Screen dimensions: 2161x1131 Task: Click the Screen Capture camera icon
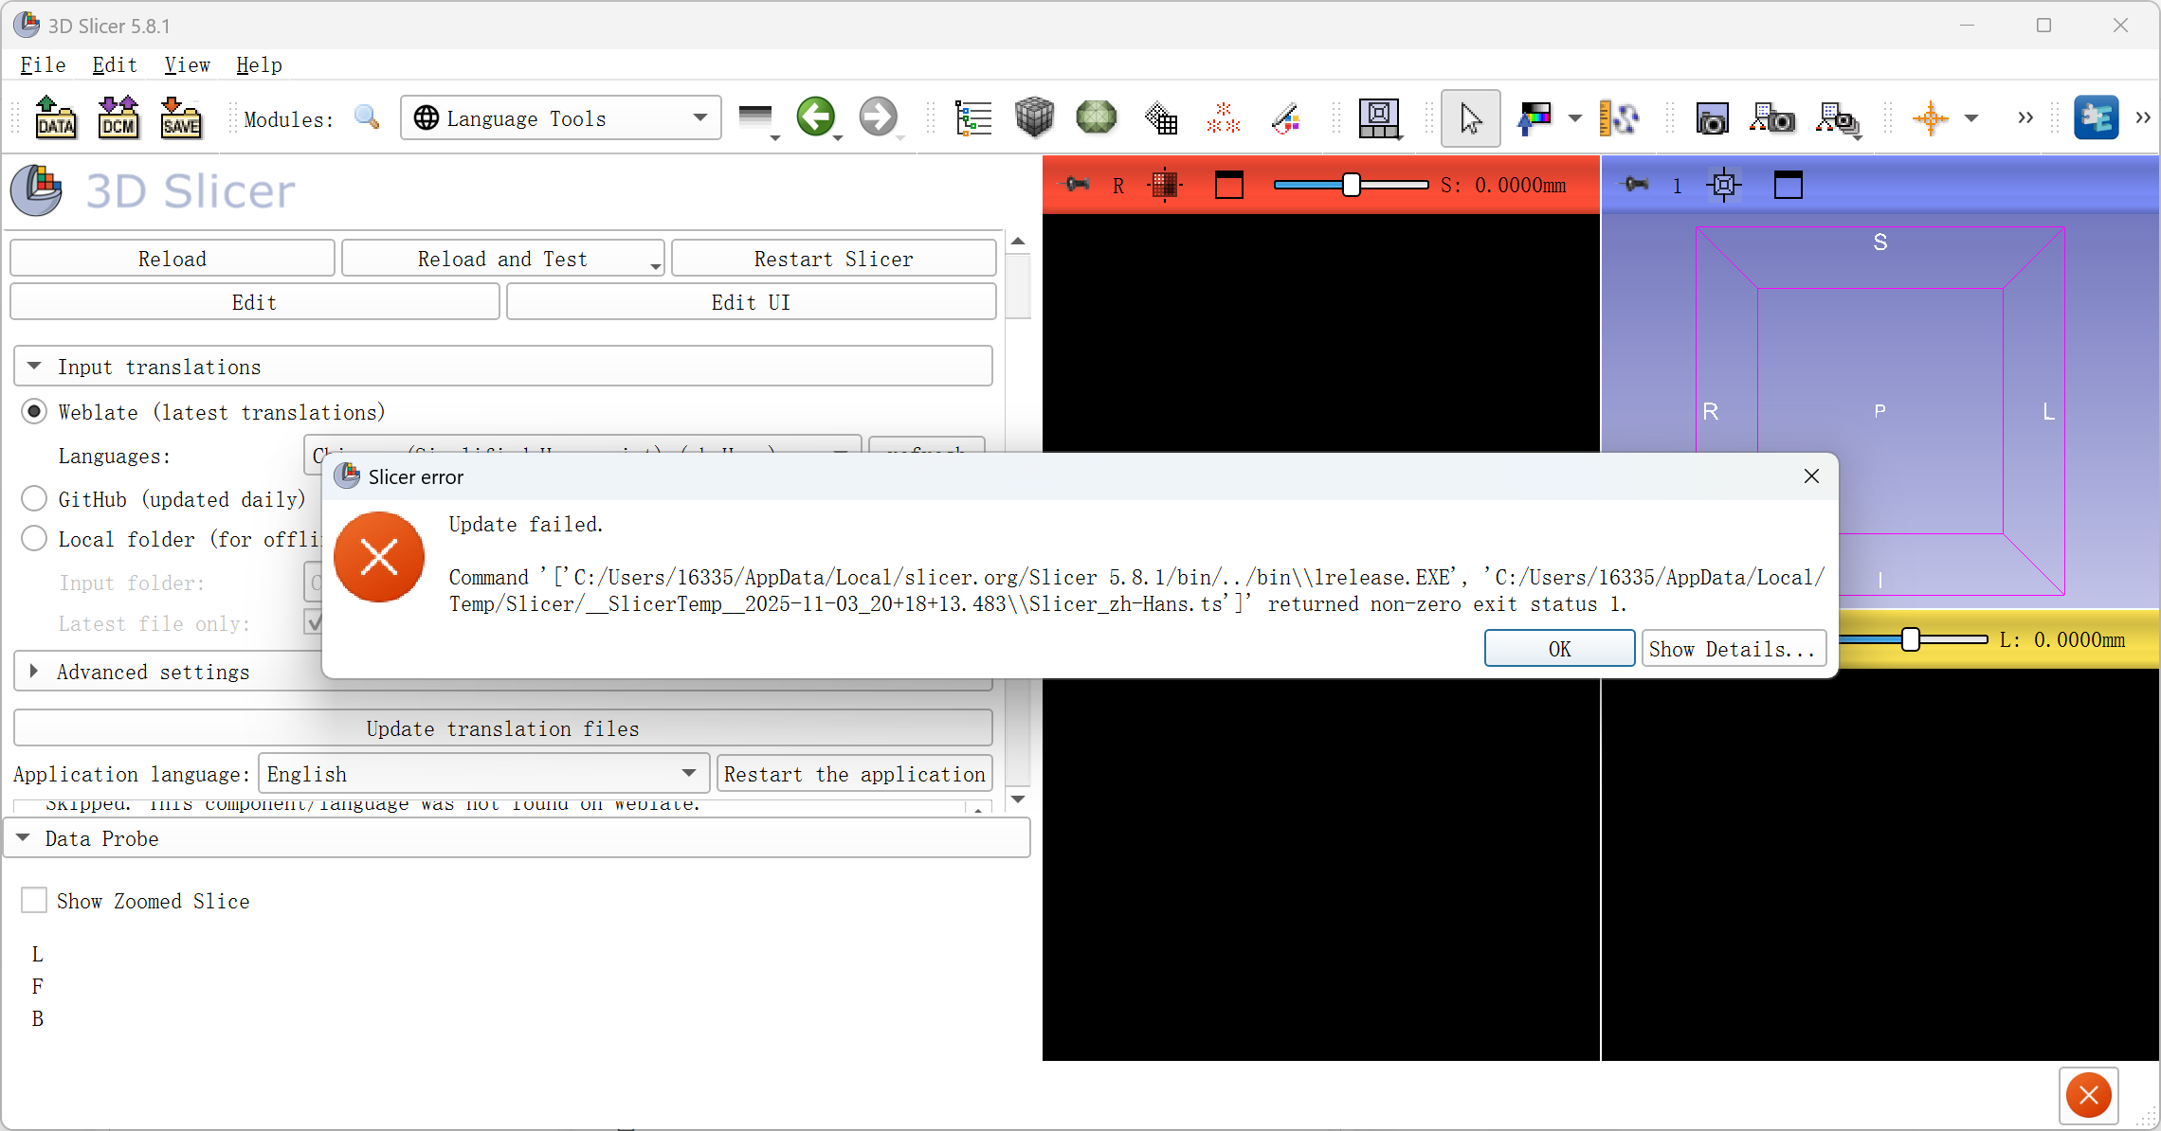(x=1712, y=119)
